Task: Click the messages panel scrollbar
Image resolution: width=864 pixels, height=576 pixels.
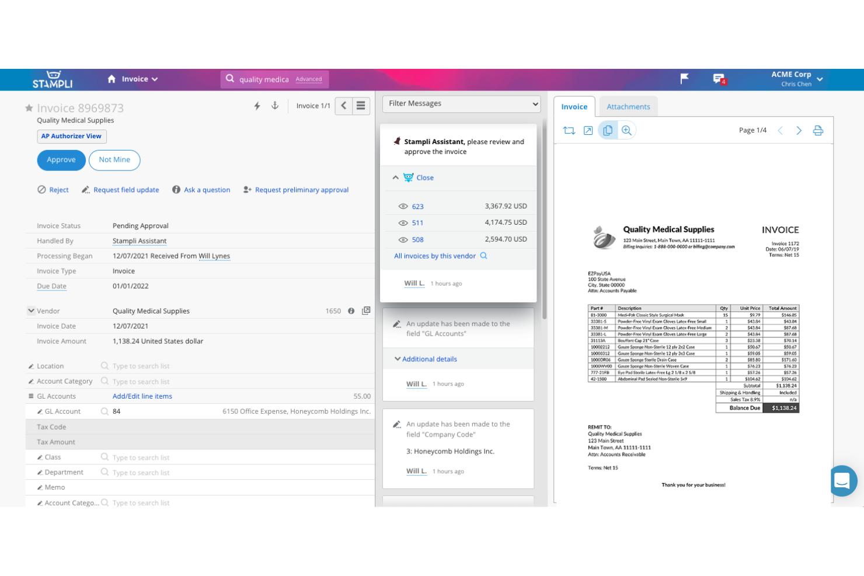Action: coord(545,219)
